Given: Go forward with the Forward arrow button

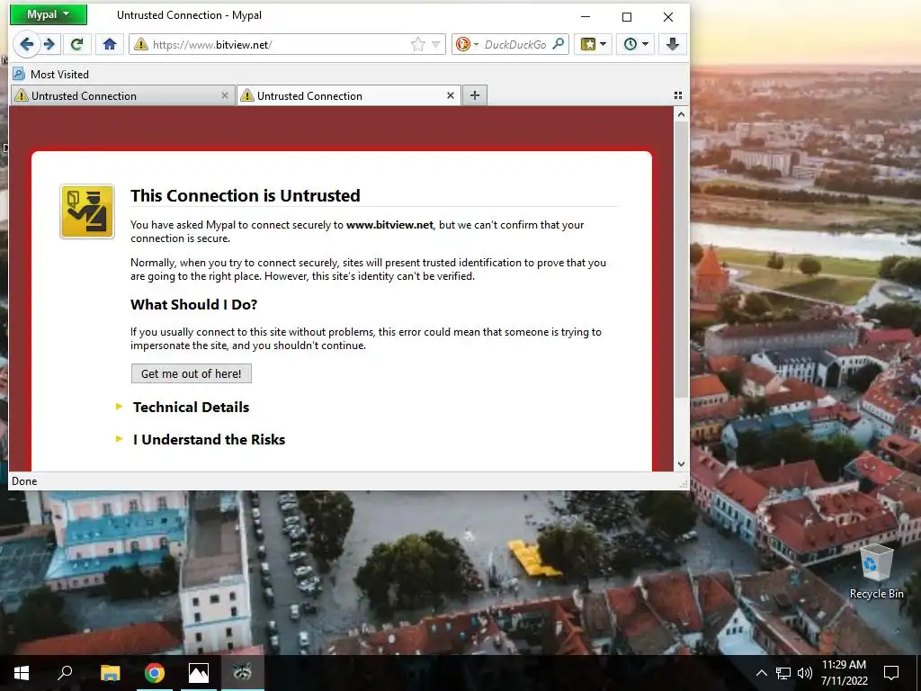Looking at the screenshot, I should [49, 44].
